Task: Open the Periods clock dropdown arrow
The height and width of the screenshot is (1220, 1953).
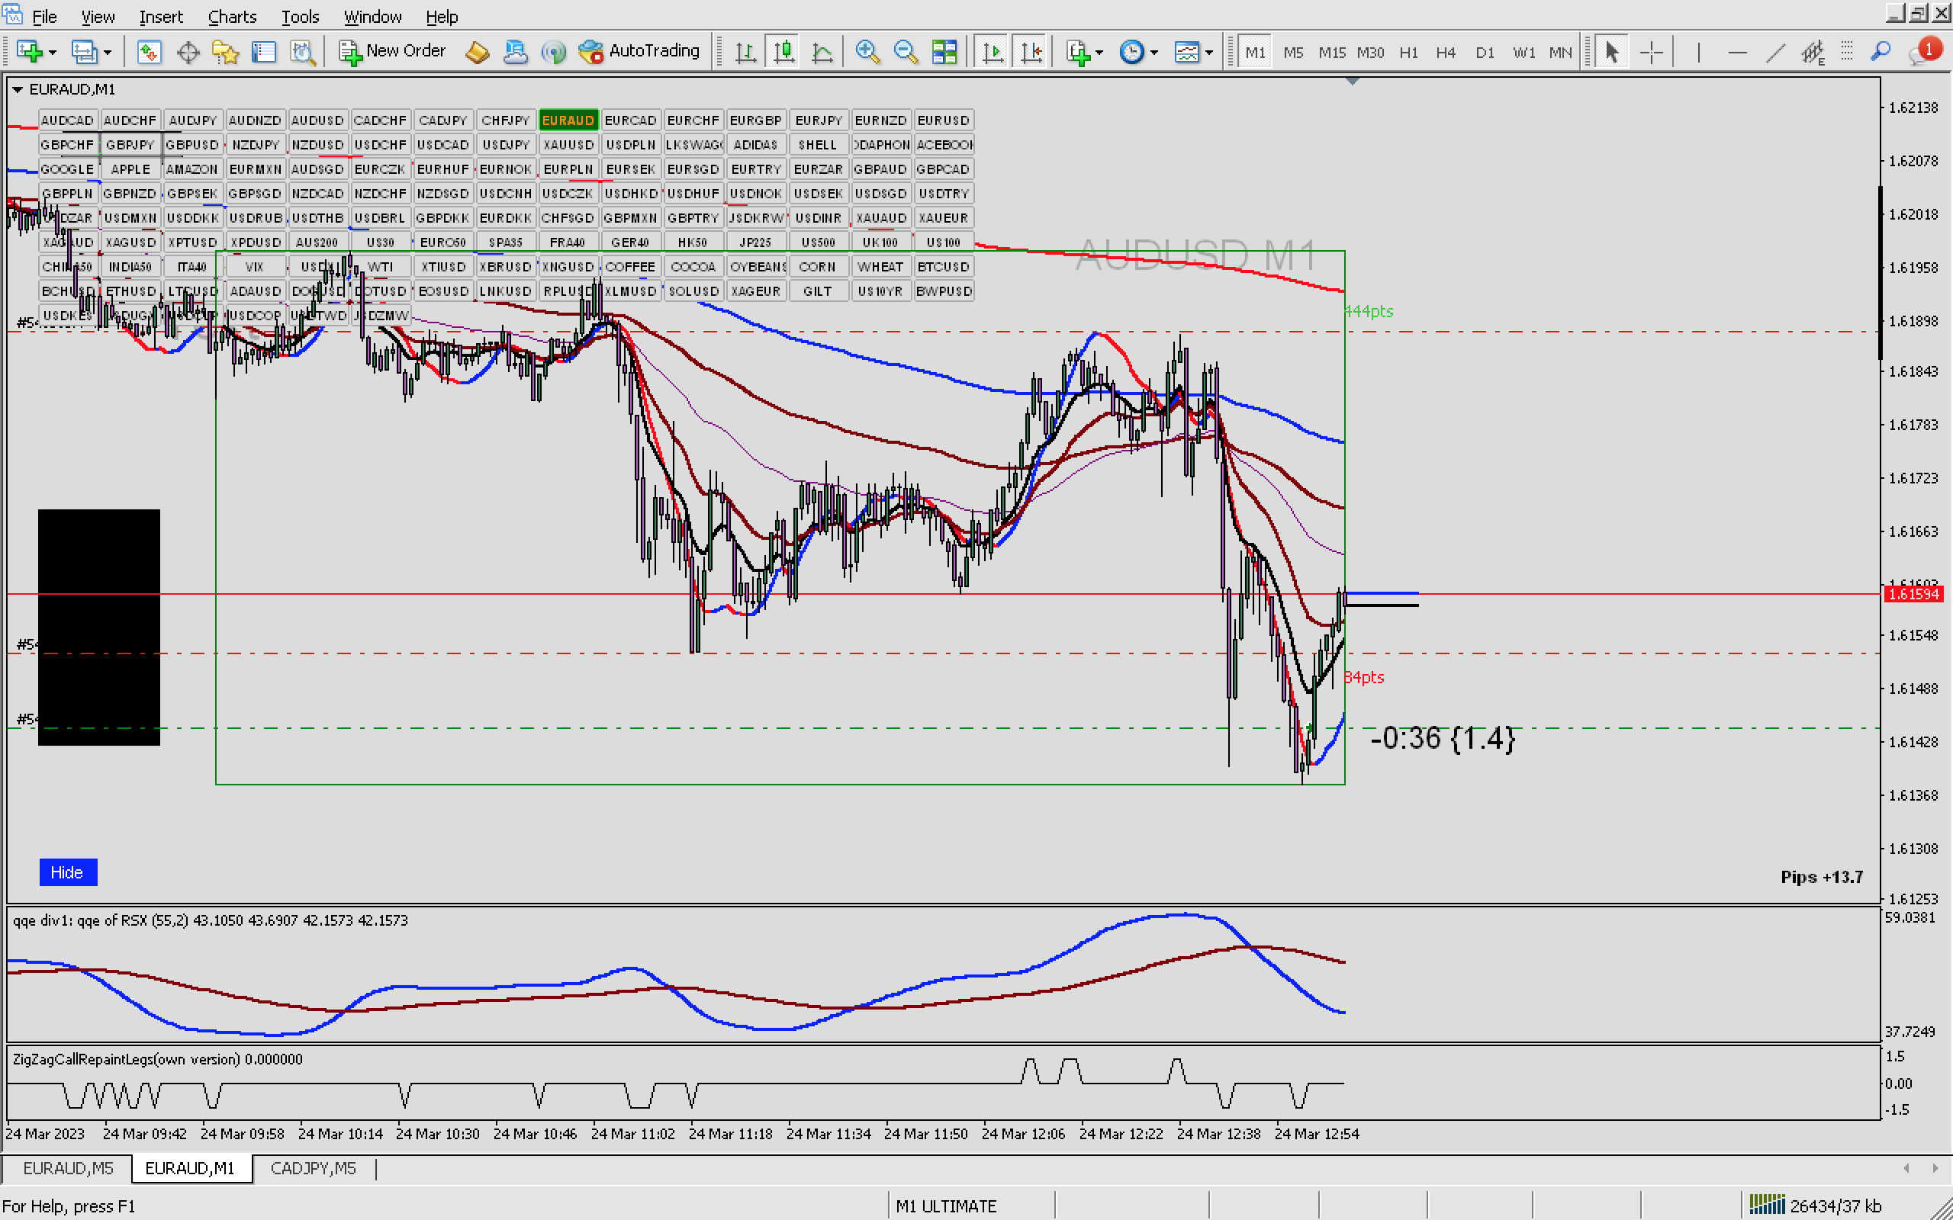Action: pos(1154,53)
